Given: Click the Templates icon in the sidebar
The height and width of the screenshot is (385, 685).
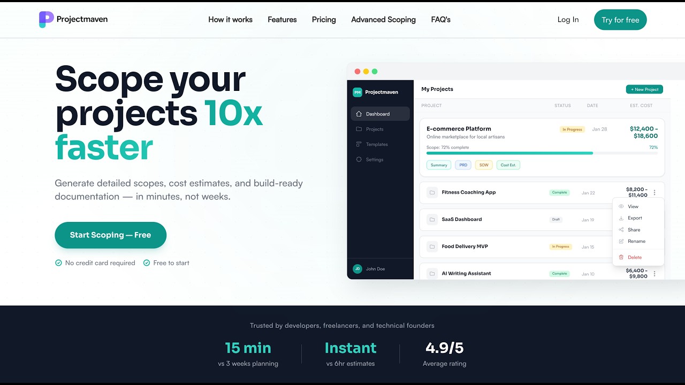Looking at the screenshot, I should 359,144.
